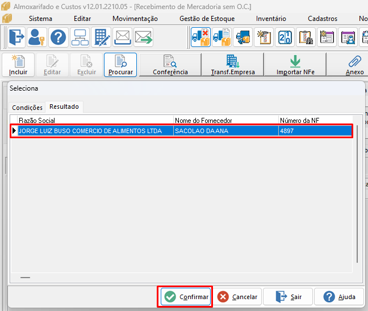Click the NF number 4897 cell
Viewport: 368px width, 311px height.
(315, 131)
